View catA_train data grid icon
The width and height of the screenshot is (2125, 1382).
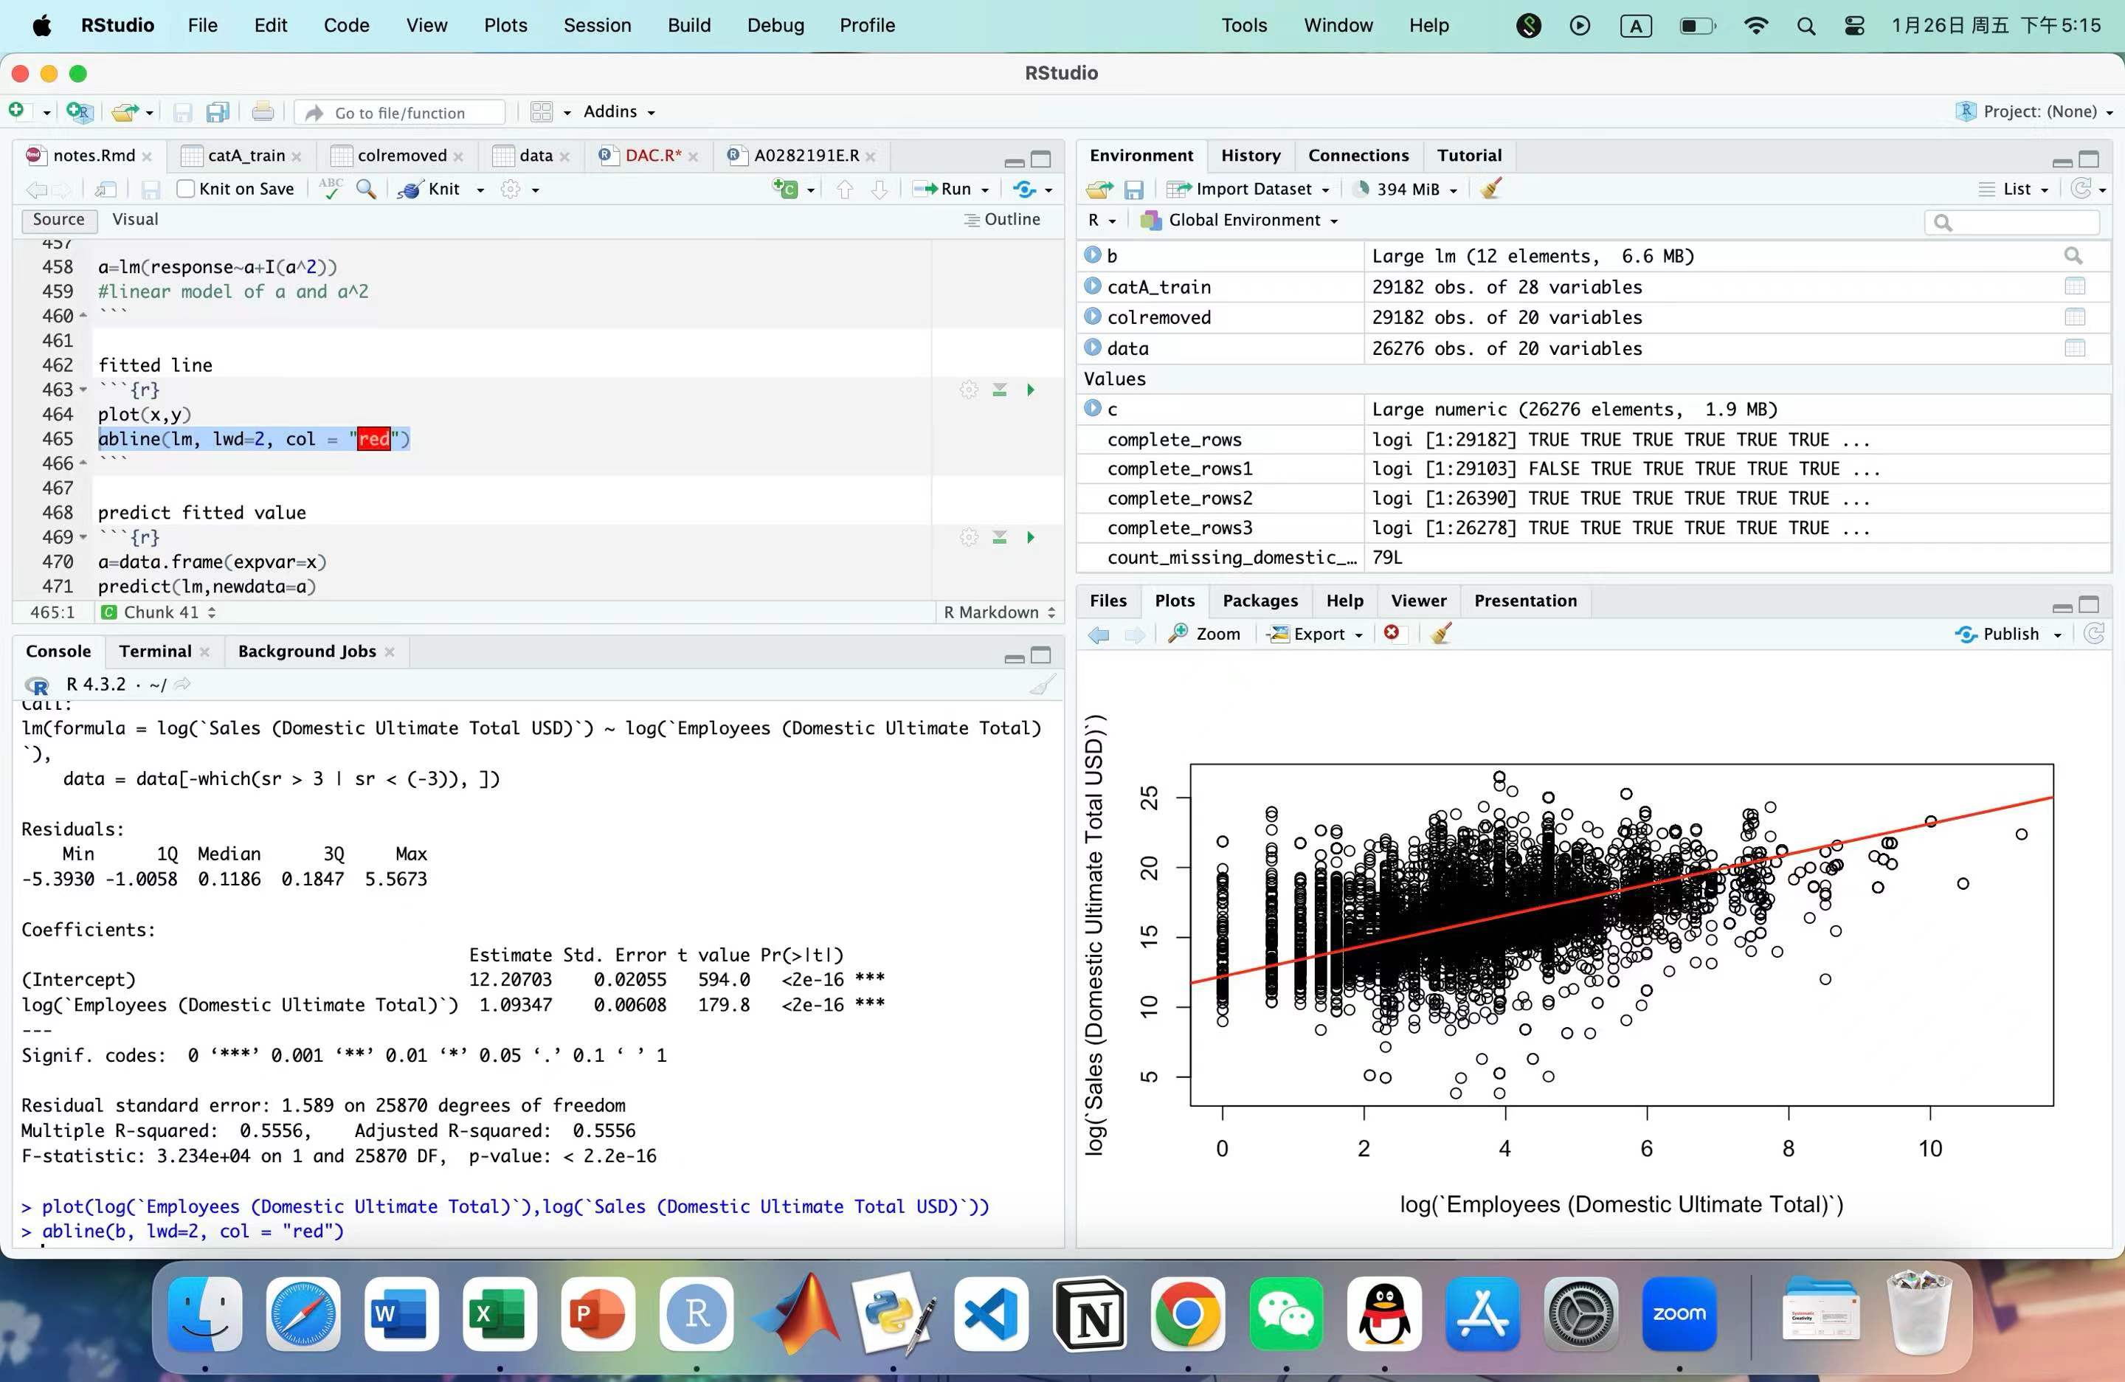[2074, 286]
